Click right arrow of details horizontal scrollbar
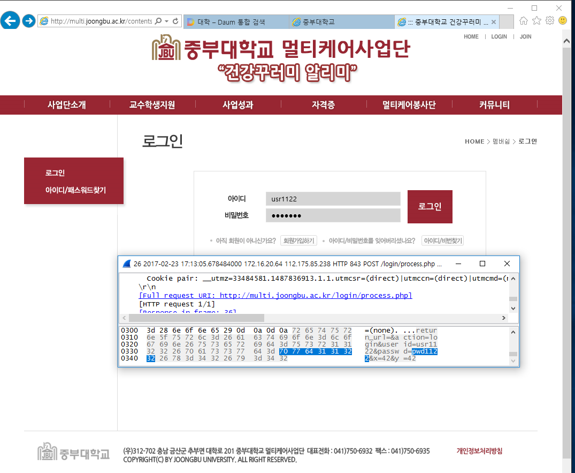Image resolution: width=575 pixels, height=473 pixels. pos(504,318)
